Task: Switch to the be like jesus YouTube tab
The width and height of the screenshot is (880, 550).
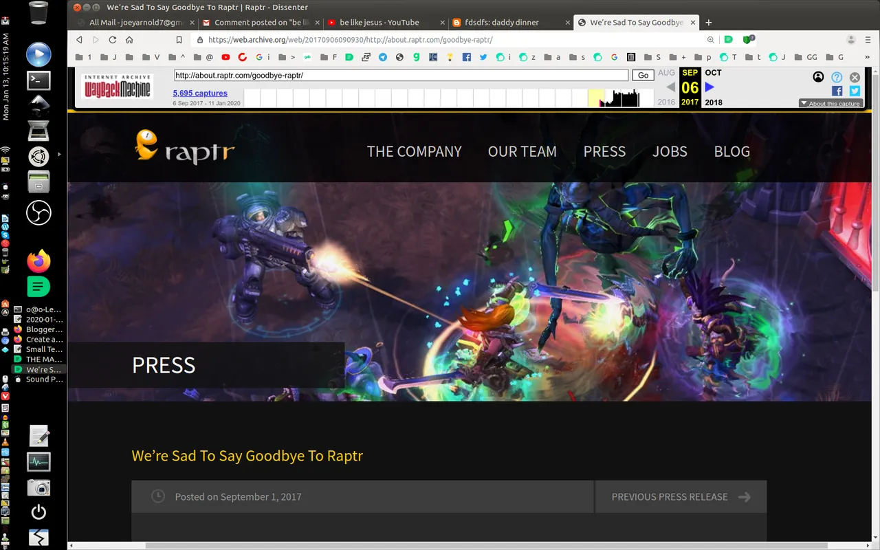Action: tap(385, 22)
